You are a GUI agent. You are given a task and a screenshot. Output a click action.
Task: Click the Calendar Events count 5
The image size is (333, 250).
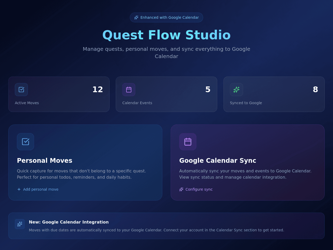tap(208, 90)
